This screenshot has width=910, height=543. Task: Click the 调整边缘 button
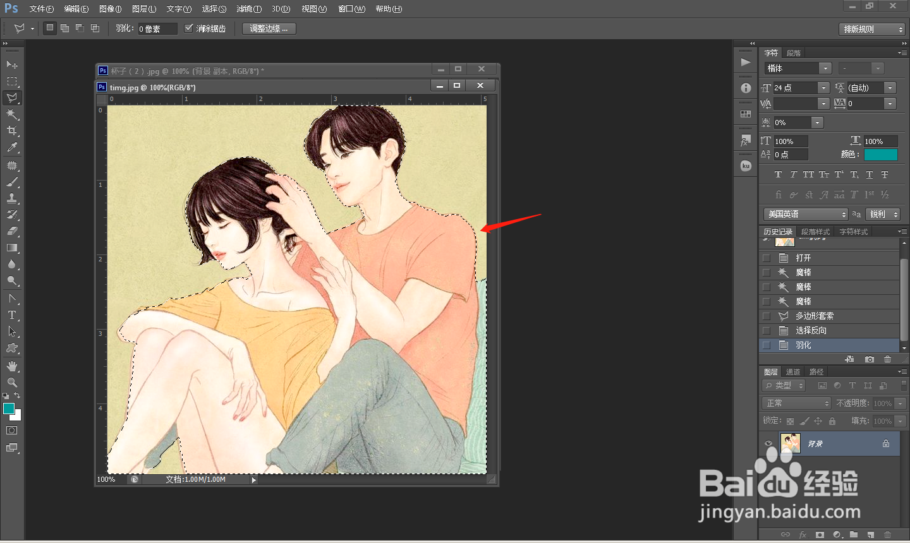269,28
